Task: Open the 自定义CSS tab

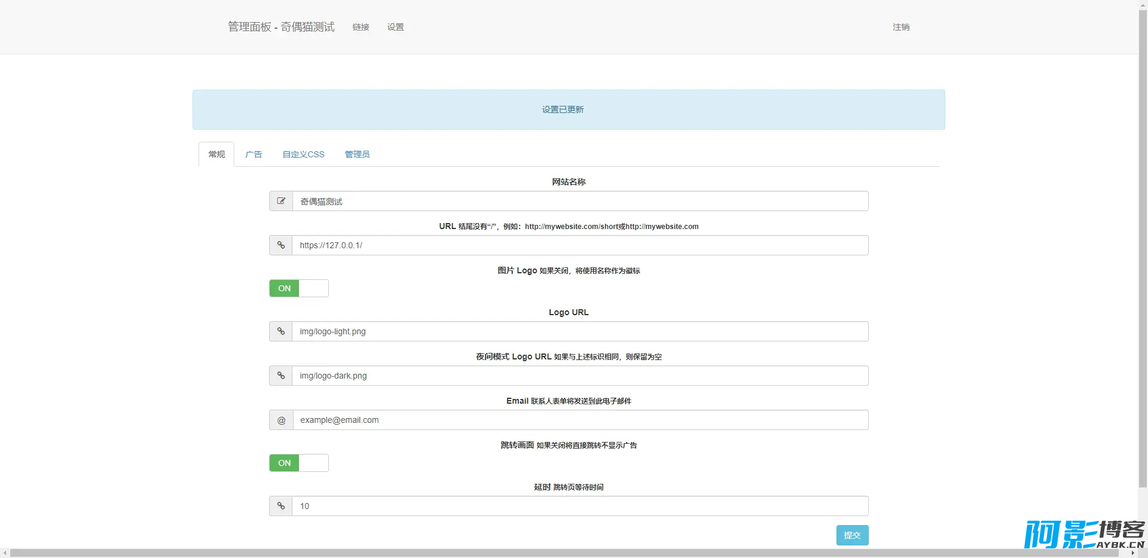Action: pyautogui.click(x=304, y=154)
